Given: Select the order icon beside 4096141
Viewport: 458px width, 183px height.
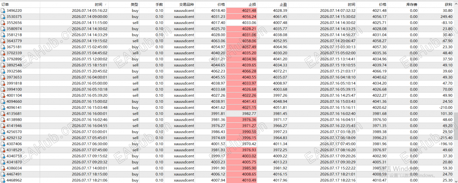Looking at the screenshot, I should click(x=3, y=107).
